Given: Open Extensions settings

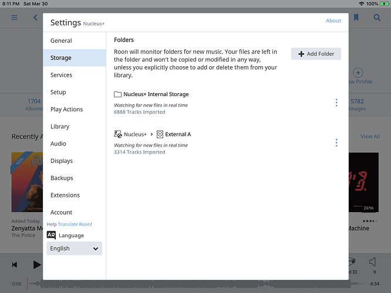Looking at the screenshot, I should [75, 195].
